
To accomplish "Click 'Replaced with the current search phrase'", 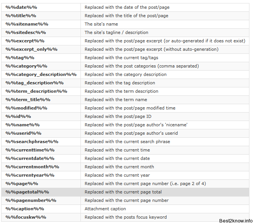I will click(127, 142).
